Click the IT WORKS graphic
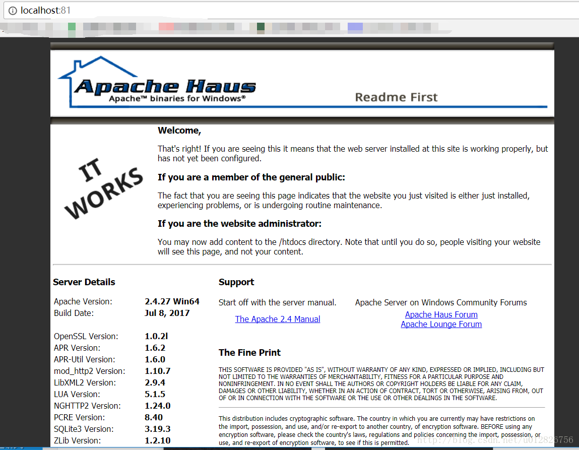This screenshot has width=579, height=450. [x=103, y=188]
